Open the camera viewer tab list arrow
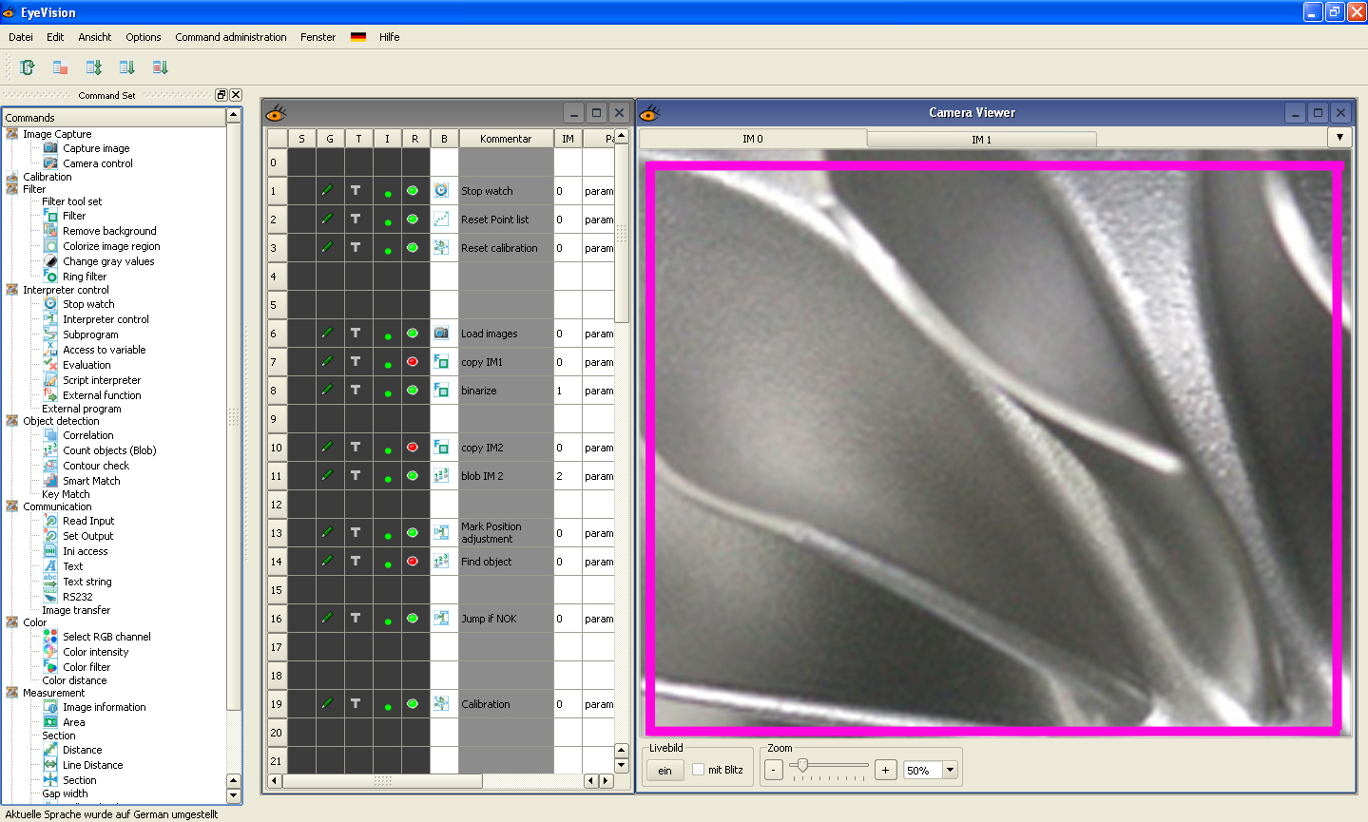The height and width of the screenshot is (822, 1368). 1339,138
